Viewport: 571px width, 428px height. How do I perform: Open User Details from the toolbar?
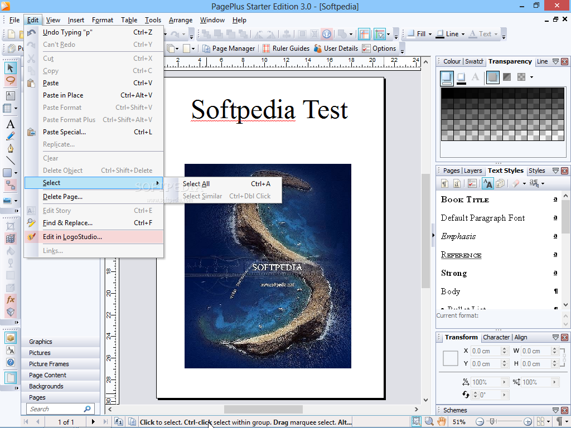click(336, 48)
